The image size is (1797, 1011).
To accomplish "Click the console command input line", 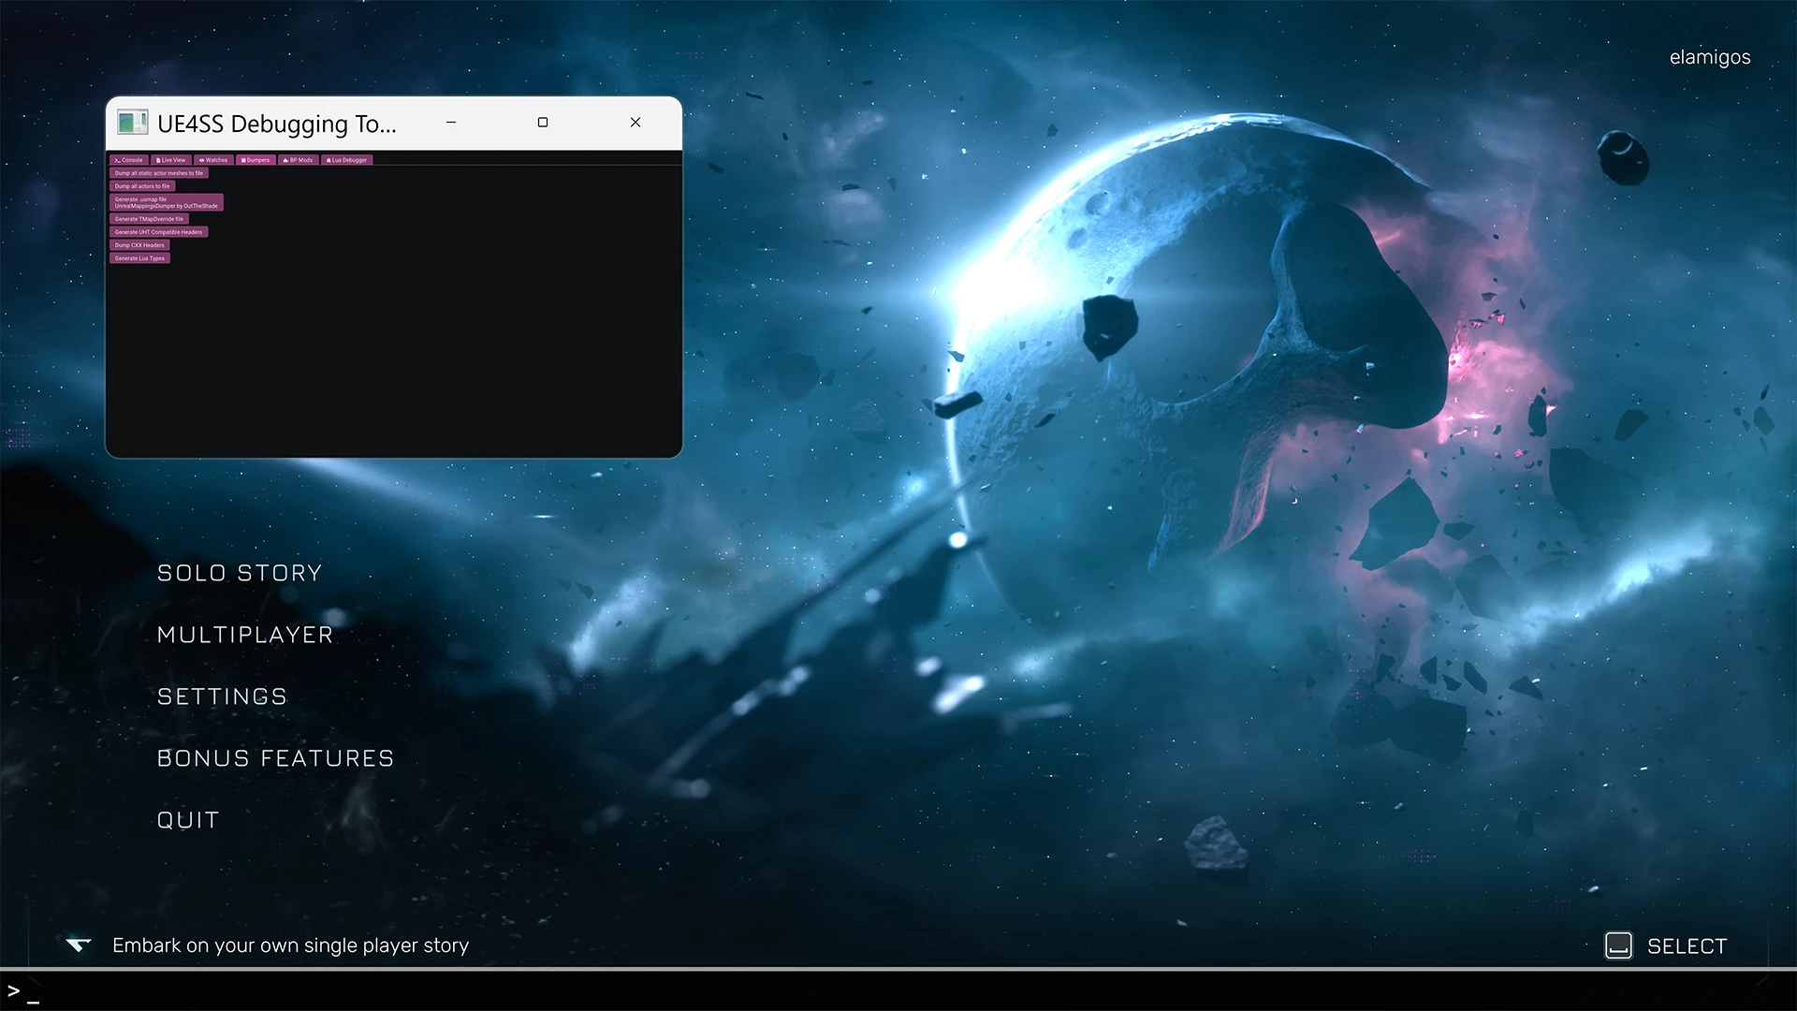I will 898,991.
